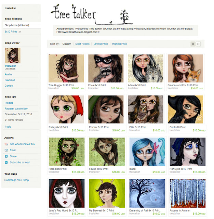Click the Tree Talker banner logo
214x219 pixels.
pos(91,14)
